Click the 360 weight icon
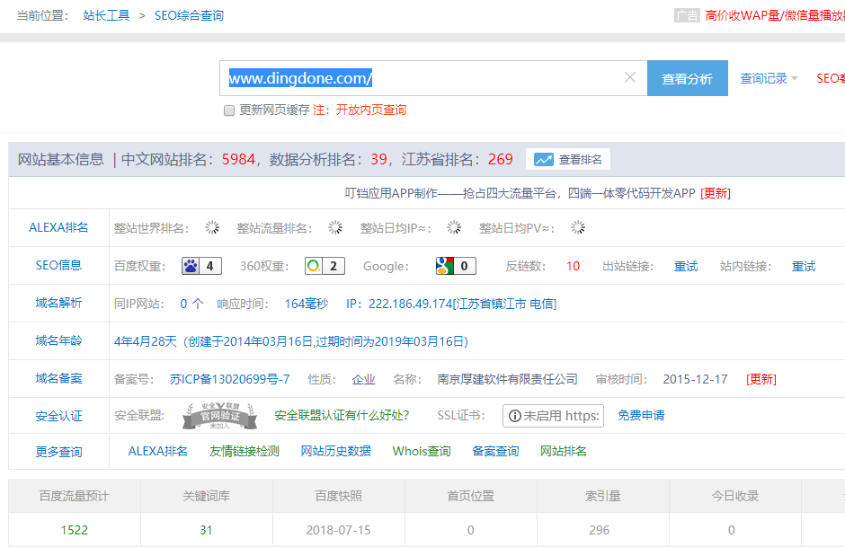This screenshot has width=845, height=547. coord(314,266)
